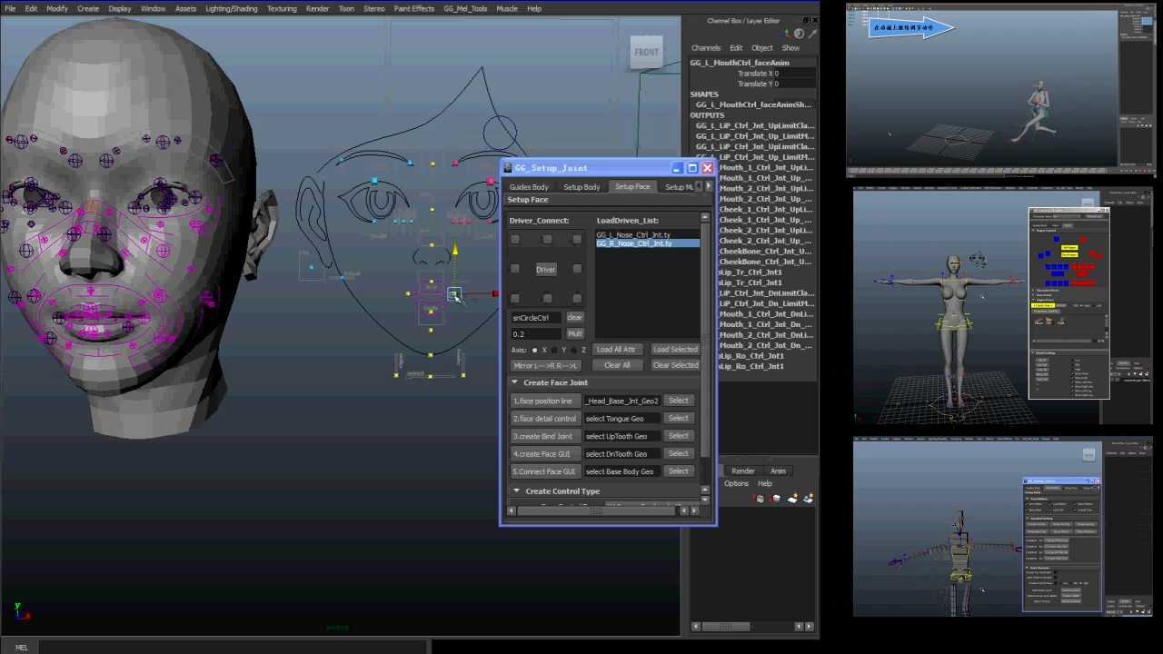Click second layer icon in Layer Editor toolbar
1163x654 pixels.
pyautogui.click(x=776, y=499)
